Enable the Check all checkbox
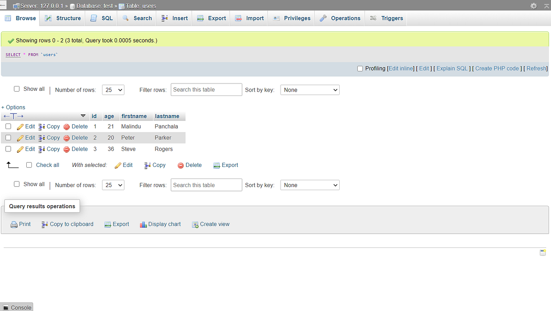 point(29,165)
